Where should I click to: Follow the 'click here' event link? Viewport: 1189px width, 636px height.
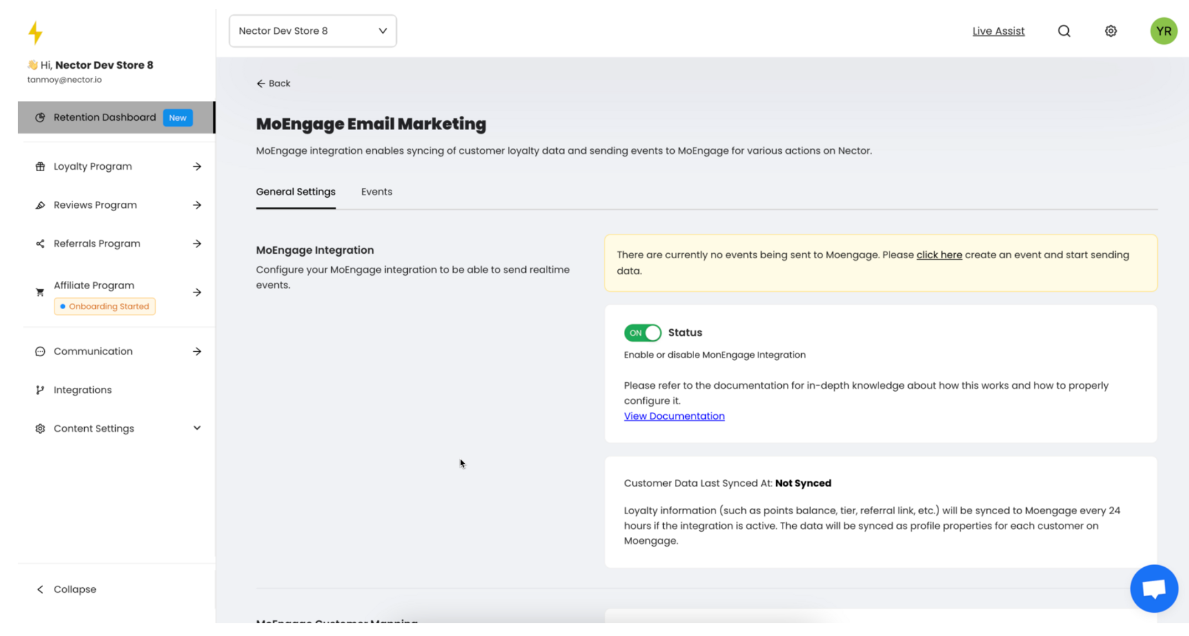tap(939, 255)
